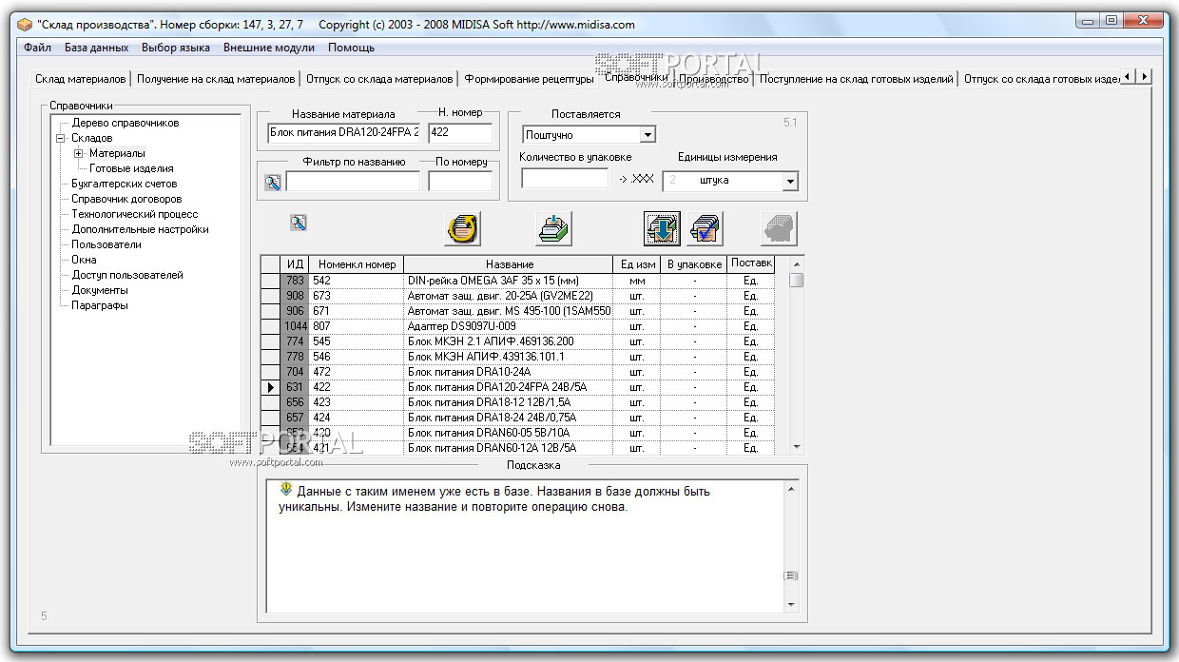Open the База данных menu
1179x662 pixels.
coord(96,47)
